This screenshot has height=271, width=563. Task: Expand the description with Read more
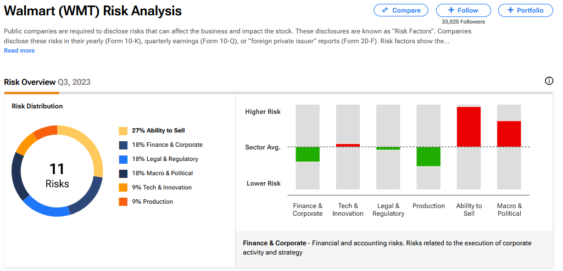[19, 50]
